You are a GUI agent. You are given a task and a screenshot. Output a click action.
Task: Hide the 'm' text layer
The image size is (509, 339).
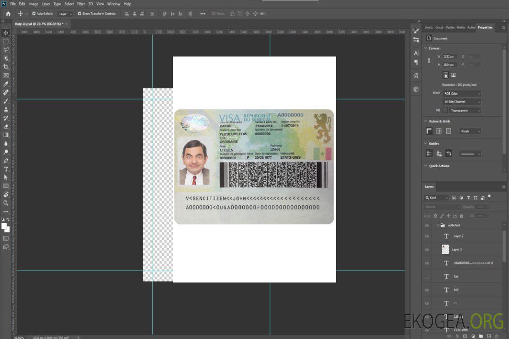pos(427,304)
